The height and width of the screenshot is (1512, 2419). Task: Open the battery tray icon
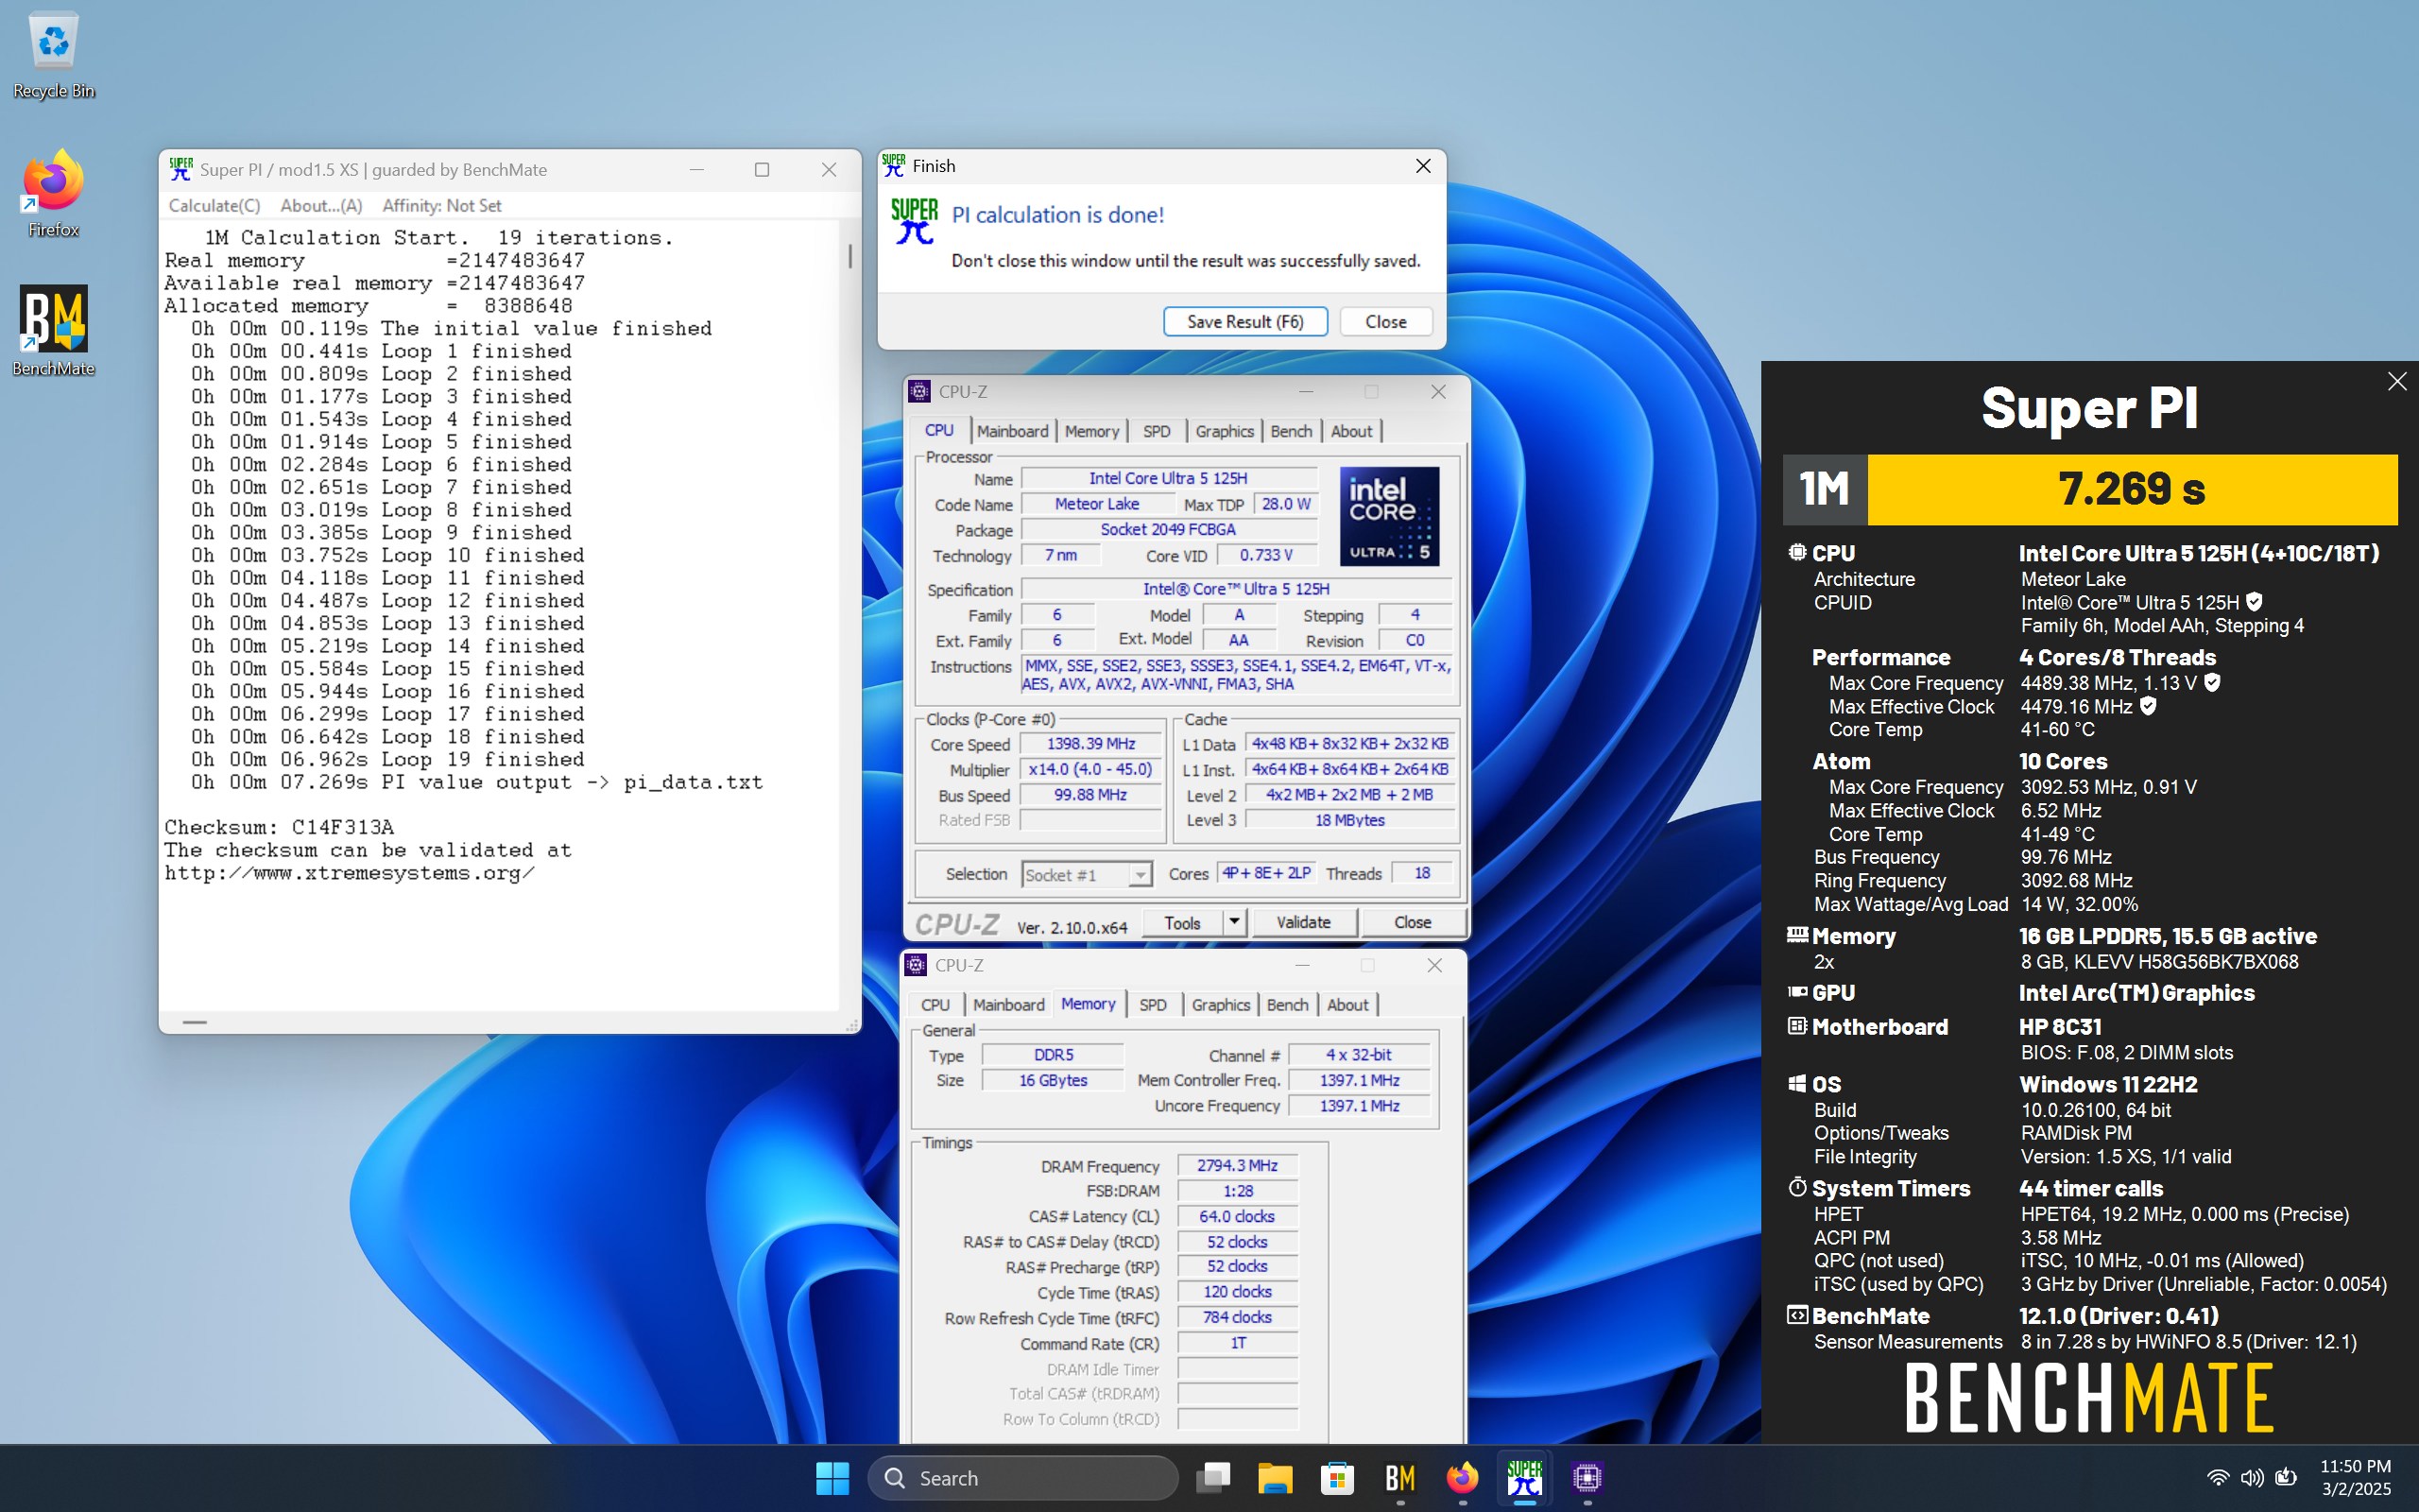point(2286,1478)
